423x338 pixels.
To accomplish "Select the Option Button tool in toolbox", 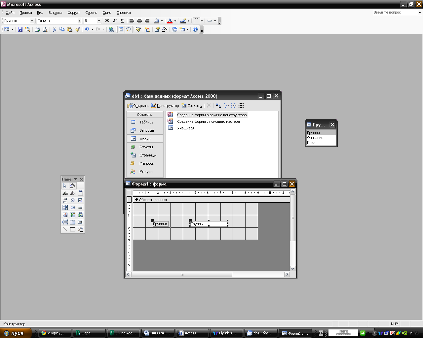I will [x=73, y=200].
